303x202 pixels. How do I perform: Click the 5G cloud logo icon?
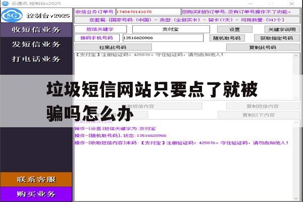12,15
